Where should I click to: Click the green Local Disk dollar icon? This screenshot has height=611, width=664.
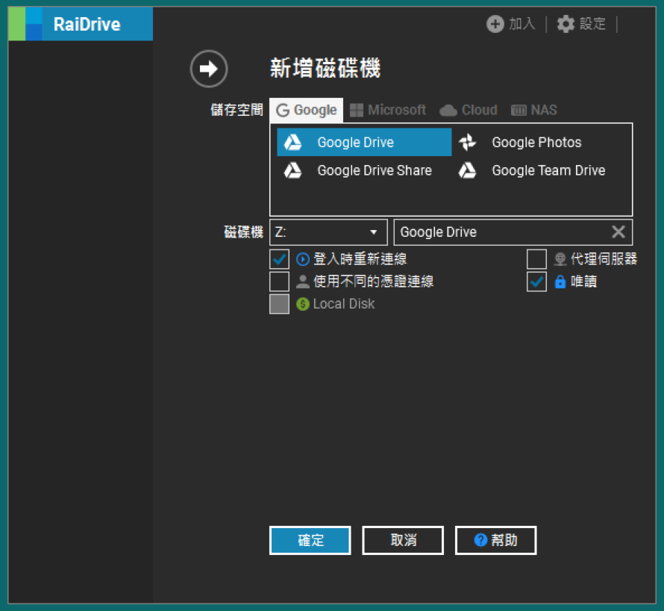(303, 304)
